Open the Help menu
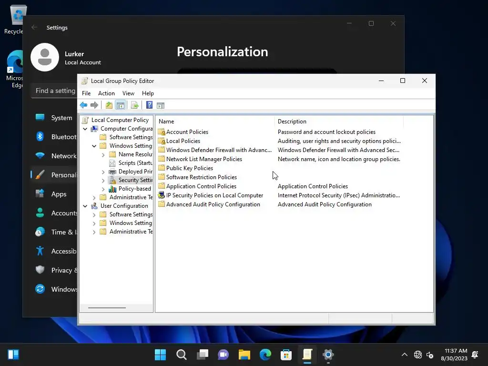Screen dimensions: 488x366 (x=148, y=93)
